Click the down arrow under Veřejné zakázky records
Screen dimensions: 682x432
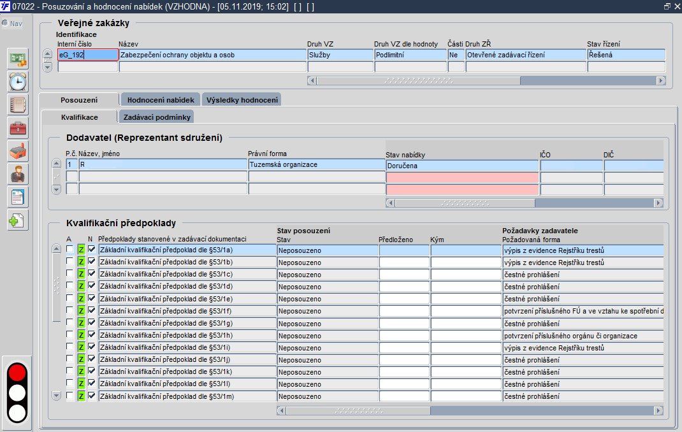(x=48, y=67)
